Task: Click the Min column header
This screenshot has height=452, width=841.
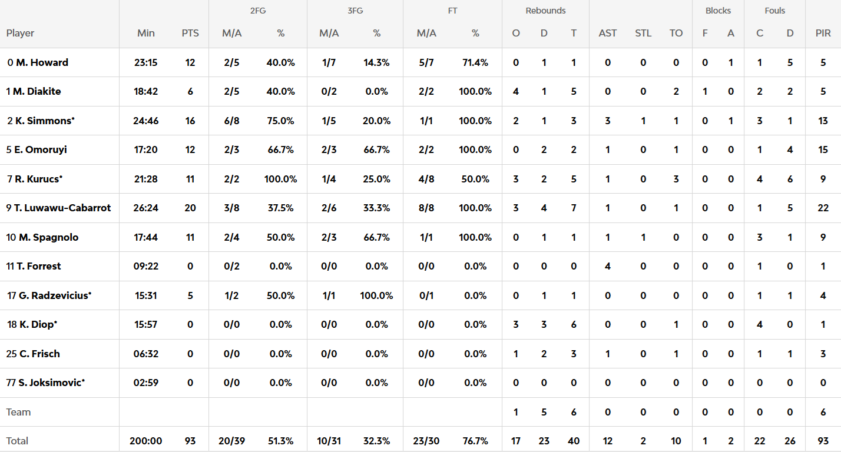Action: pyautogui.click(x=146, y=33)
